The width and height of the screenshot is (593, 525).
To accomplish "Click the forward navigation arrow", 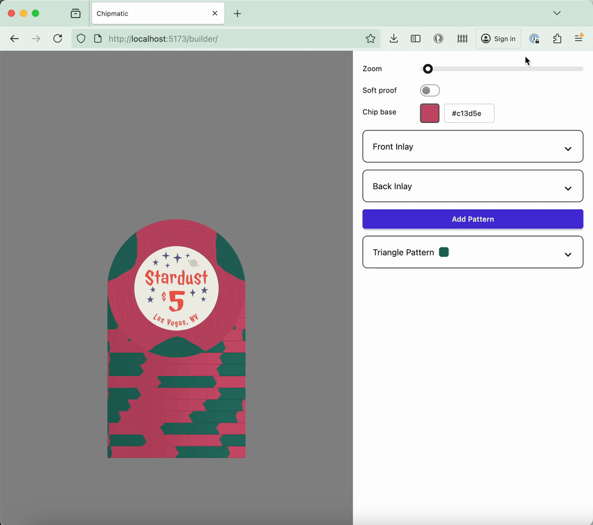I will pyautogui.click(x=36, y=39).
